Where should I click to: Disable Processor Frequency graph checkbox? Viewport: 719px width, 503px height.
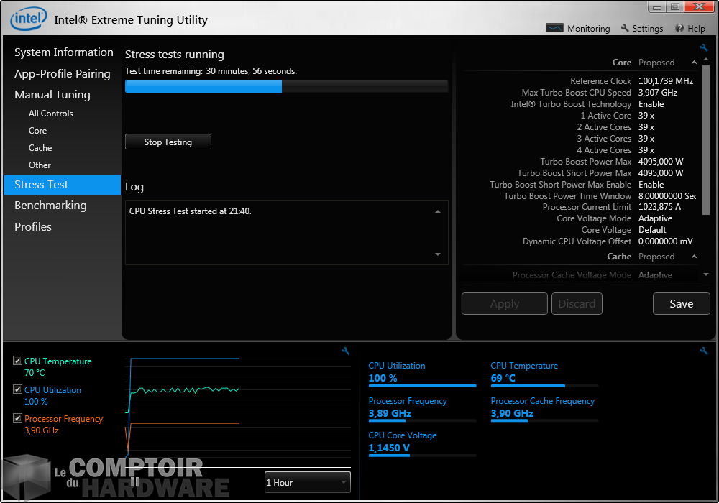pyautogui.click(x=18, y=418)
